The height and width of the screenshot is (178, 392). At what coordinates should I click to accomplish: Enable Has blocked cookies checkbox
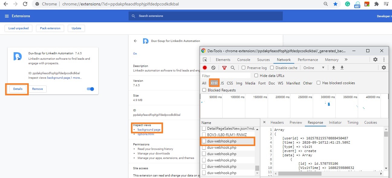point(318,83)
